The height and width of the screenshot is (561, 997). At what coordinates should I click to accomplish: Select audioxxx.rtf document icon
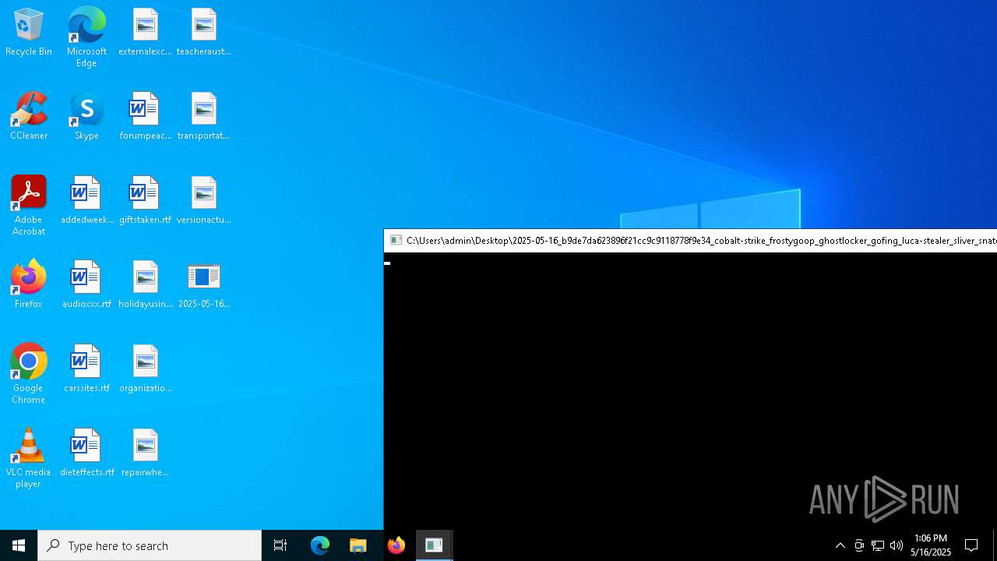point(86,285)
